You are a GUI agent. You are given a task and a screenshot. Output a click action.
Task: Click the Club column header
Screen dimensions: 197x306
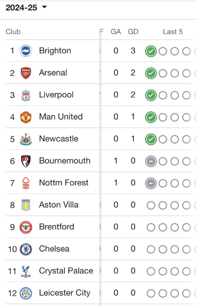pyautogui.click(x=13, y=31)
